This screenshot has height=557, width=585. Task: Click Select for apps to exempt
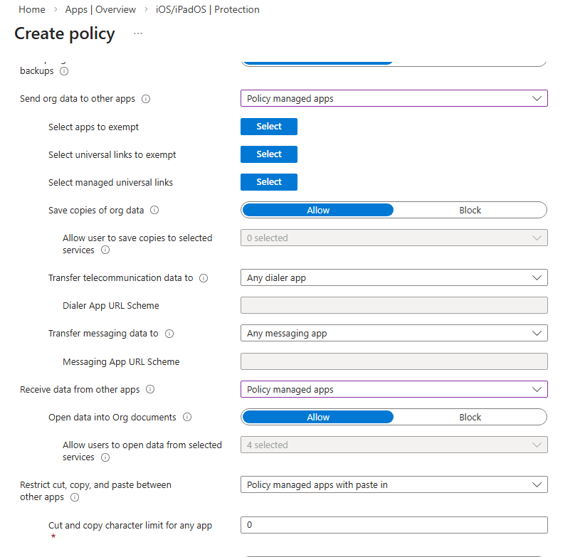pyautogui.click(x=269, y=127)
